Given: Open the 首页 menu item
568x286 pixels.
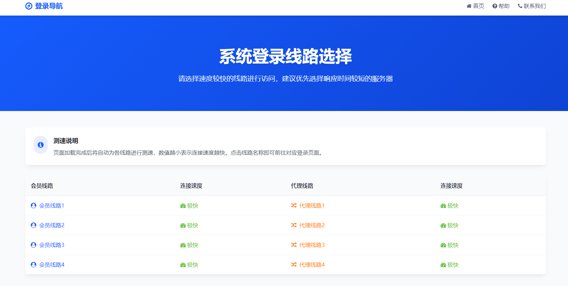Looking at the screenshot, I should point(478,6).
